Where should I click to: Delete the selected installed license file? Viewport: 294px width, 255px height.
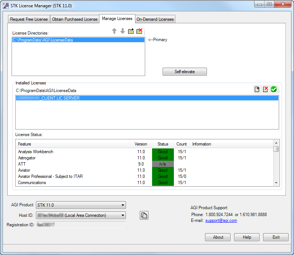coord(265,89)
